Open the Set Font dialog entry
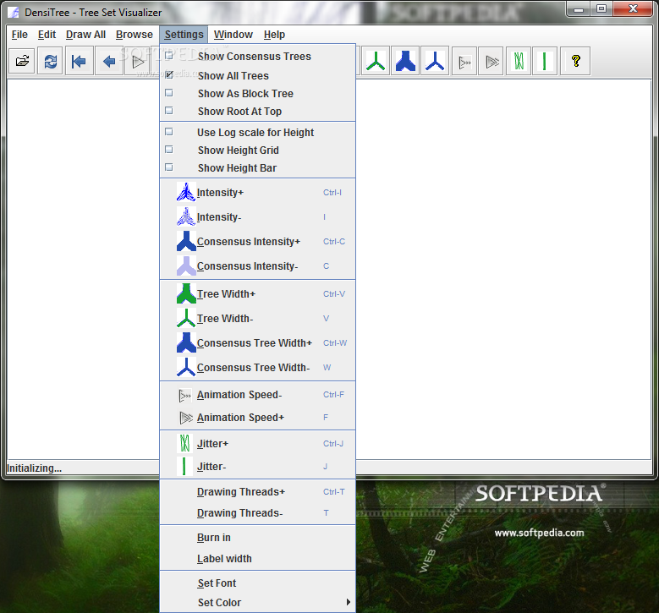 (258, 583)
